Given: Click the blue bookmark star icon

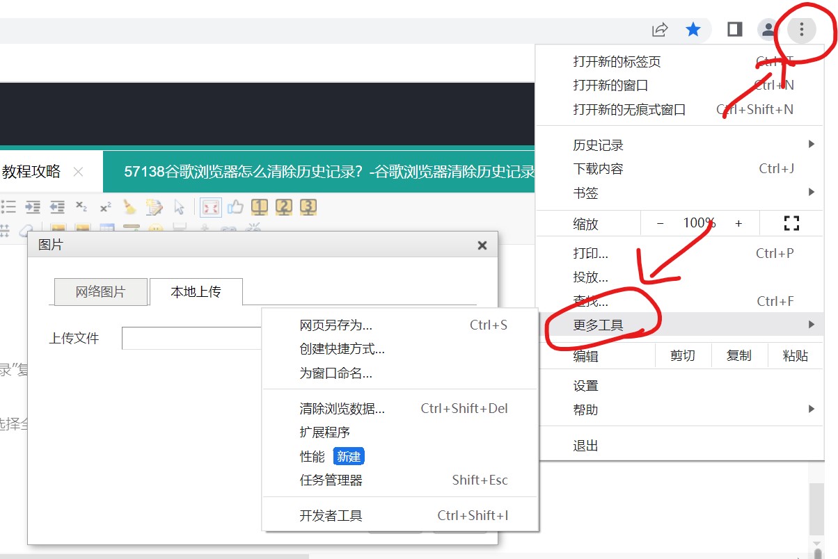Looking at the screenshot, I should [693, 29].
